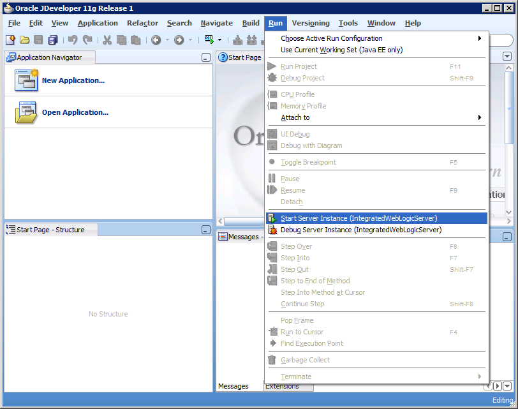Open the Back button history dropdown
518x409 pixels.
pyautogui.click(x=166, y=40)
